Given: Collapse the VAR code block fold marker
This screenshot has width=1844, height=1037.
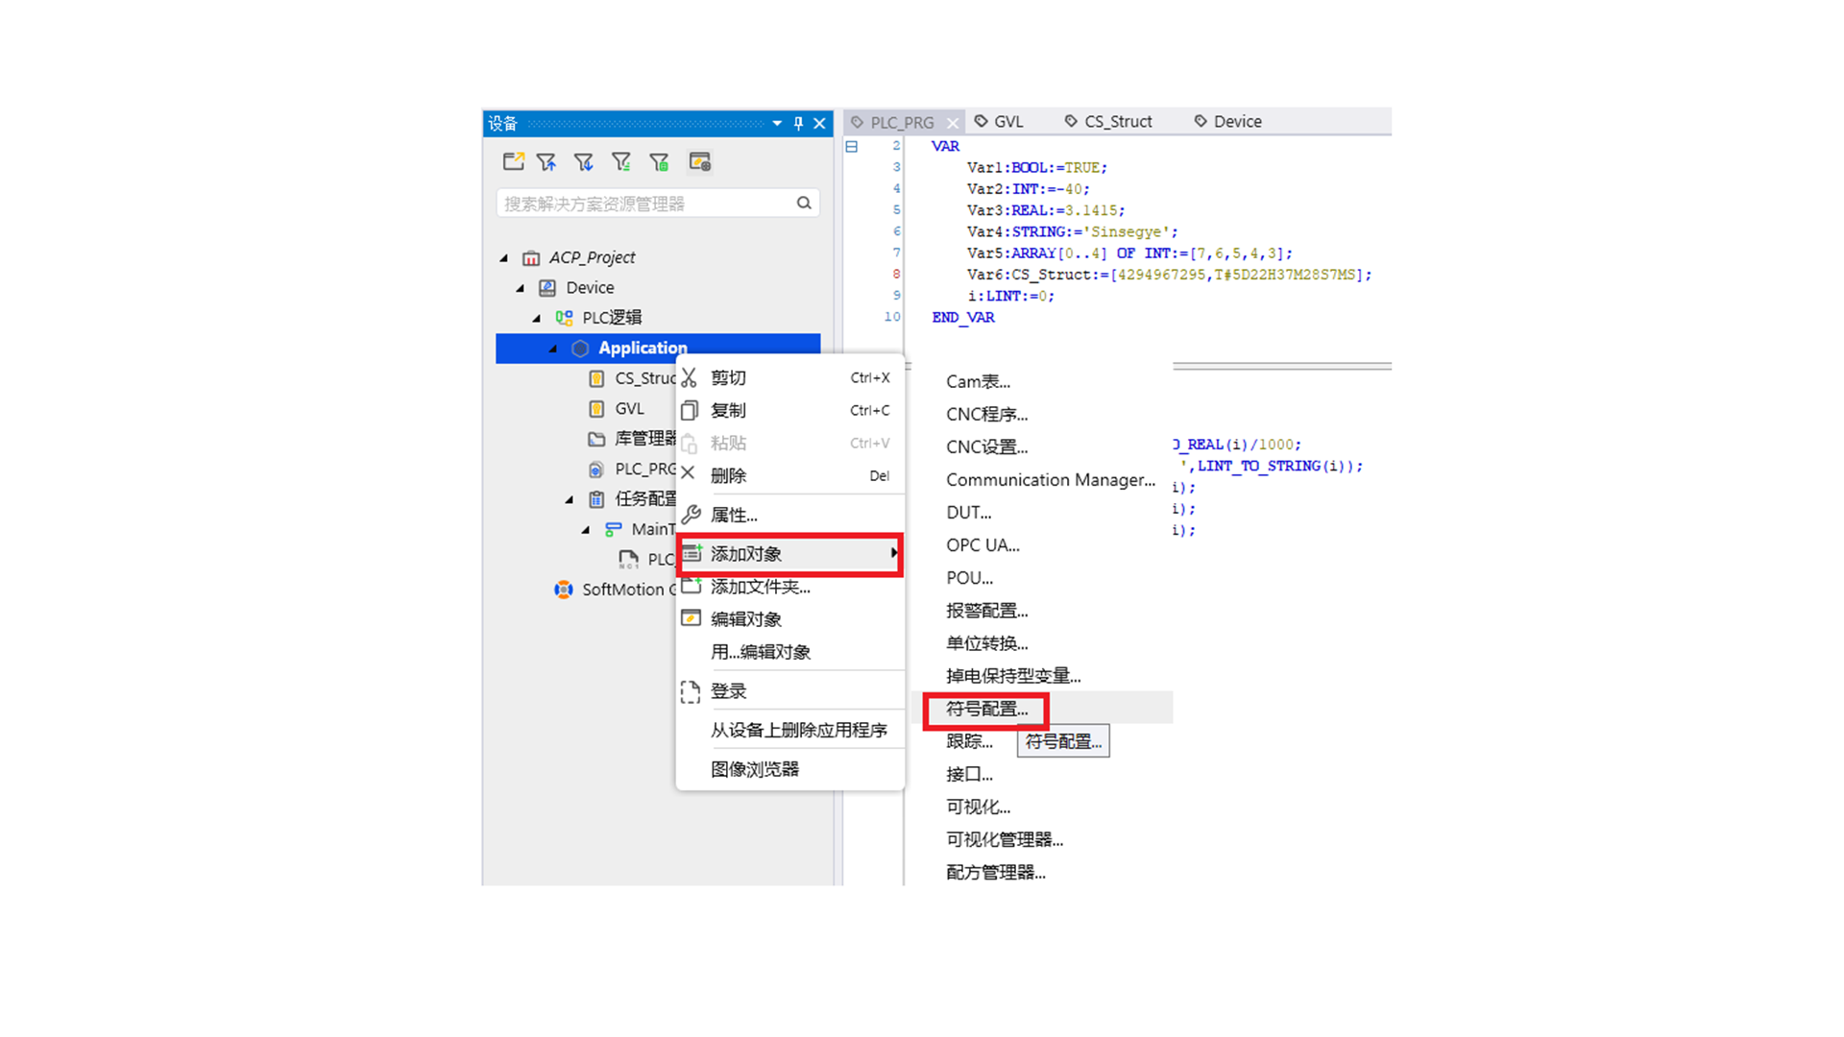Looking at the screenshot, I should [x=851, y=146].
